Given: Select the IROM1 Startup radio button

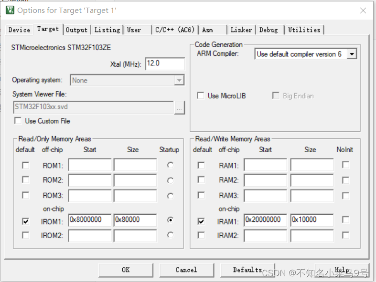Looking at the screenshot, I should point(170,219).
